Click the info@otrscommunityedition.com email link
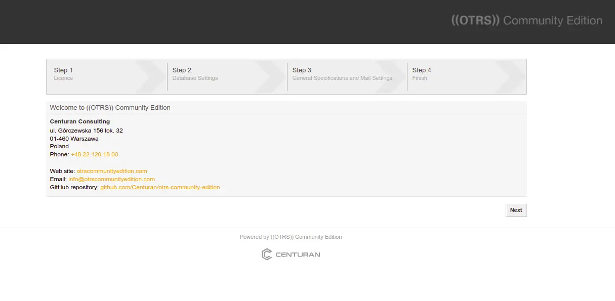This screenshot has width=615, height=301. 112,179
